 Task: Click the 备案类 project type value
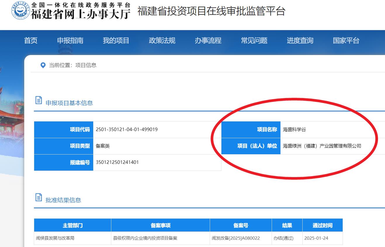[x=103, y=146]
